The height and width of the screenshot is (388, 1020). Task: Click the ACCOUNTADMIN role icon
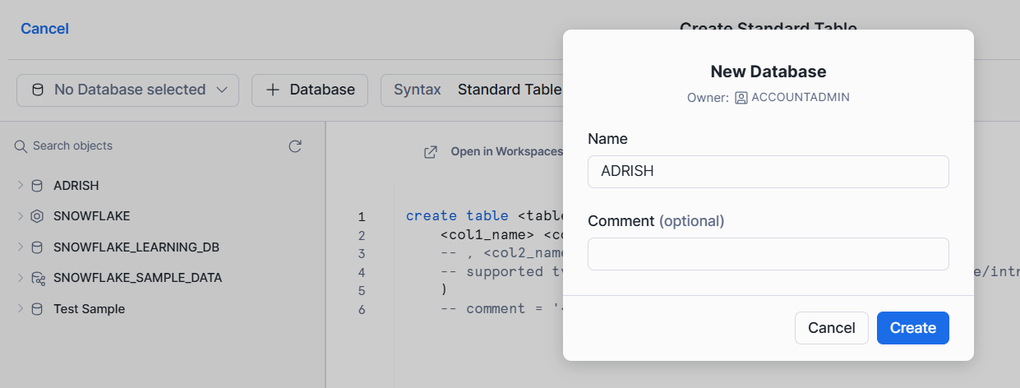[x=741, y=97]
